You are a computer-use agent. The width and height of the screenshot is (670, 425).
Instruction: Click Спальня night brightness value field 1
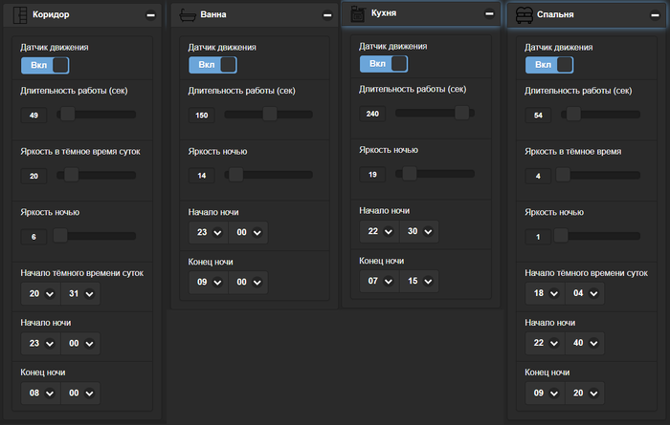pyautogui.click(x=538, y=237)
